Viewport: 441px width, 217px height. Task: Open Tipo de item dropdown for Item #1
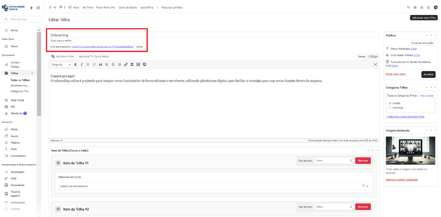point(333,161)
